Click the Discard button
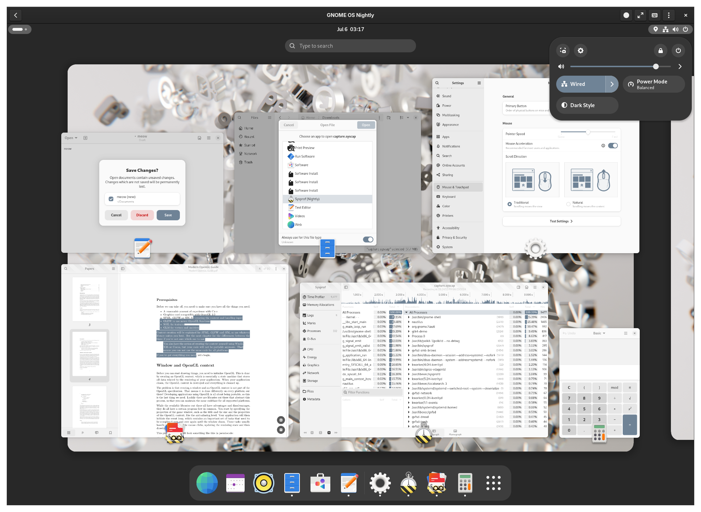Screen dimensions: 701x512 pyautogui.click(x=142, y=215)
